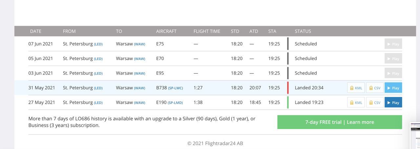
Task: Download KML for 31 May flight
Action: (356, 88)
